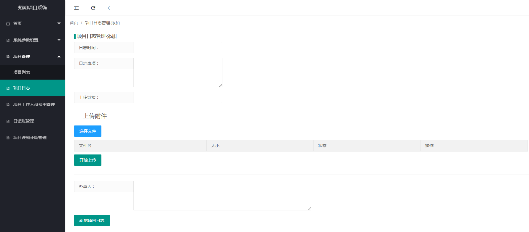Image resolution: width=529 pixels, height=232 pixels.
Task: Collapse the sidebar with the menu-fold icon
Action: pos(77,8)
